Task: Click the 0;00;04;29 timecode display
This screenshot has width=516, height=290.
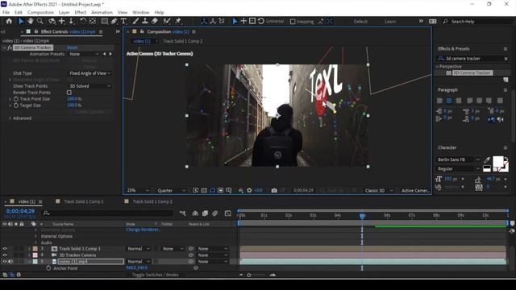Action: pyautogui.click(x=20, y=211)
